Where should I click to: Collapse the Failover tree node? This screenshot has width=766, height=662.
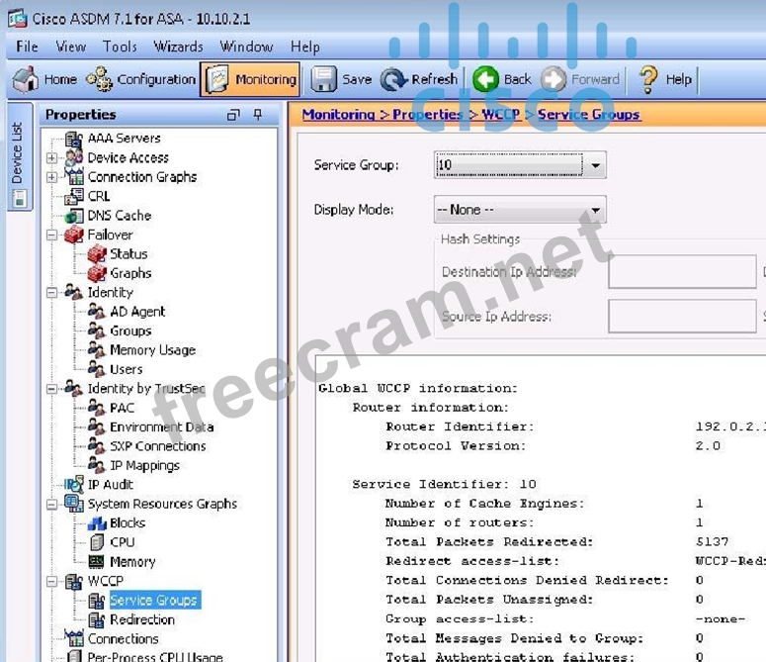[52, 235]
